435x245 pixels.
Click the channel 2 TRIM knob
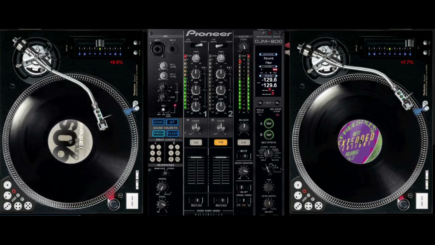tap(221, 58)
